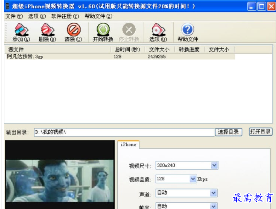This screenshot has height=209, width=276.
Task: Open the 文件 (W) menu
Action: point(14,16)
